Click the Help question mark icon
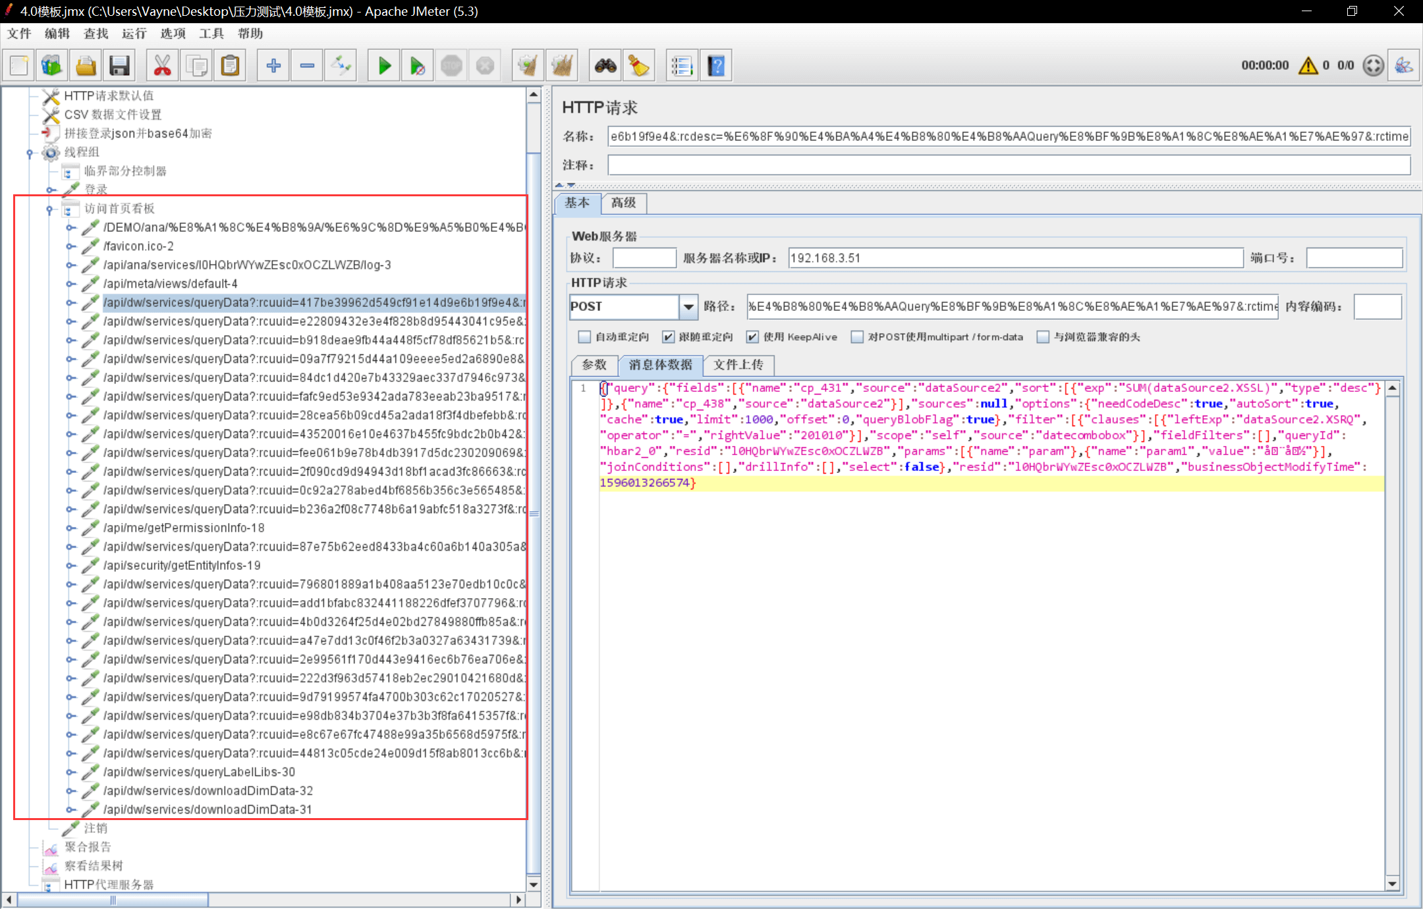Screen dimensions: 1423x909 (x=716, y=66)
